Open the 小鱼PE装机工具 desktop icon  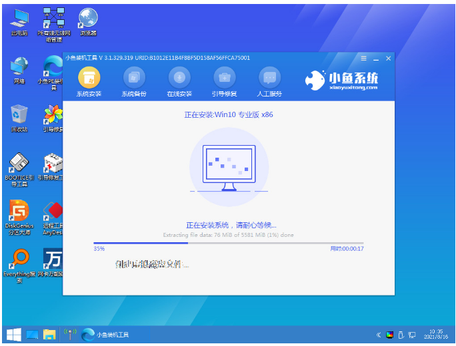[x=51, y=73]
